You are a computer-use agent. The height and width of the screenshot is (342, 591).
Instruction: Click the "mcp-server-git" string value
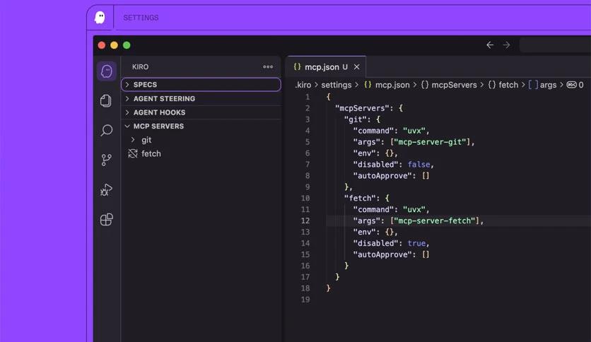tap(430, 142)
